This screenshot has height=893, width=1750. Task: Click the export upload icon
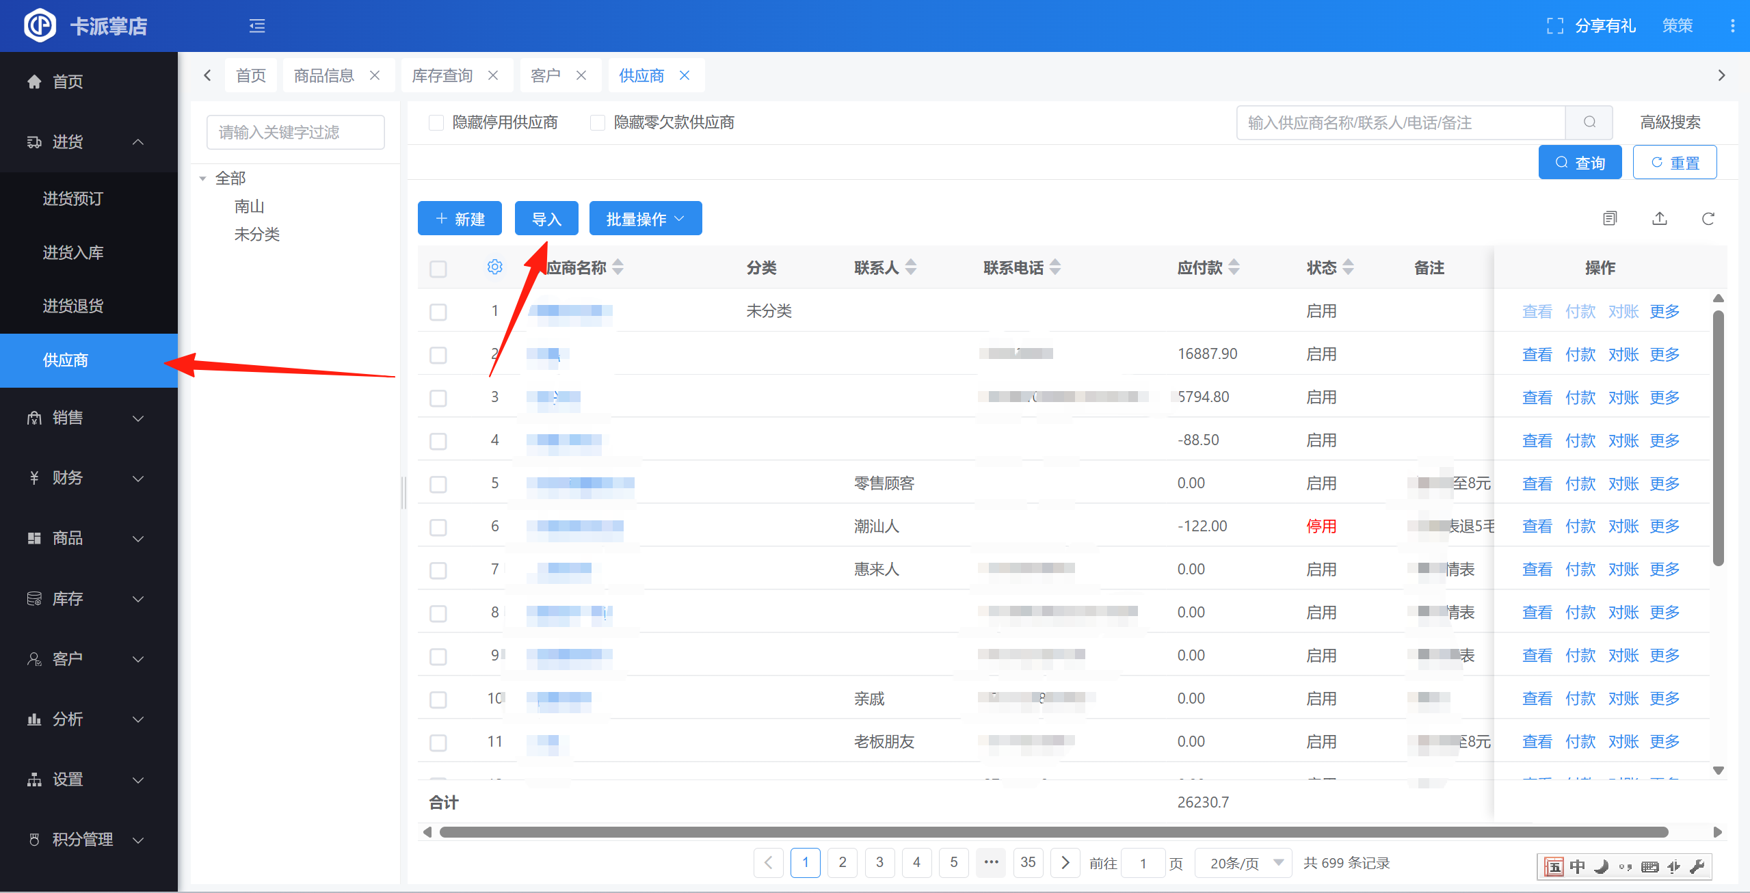(1660, 219)
